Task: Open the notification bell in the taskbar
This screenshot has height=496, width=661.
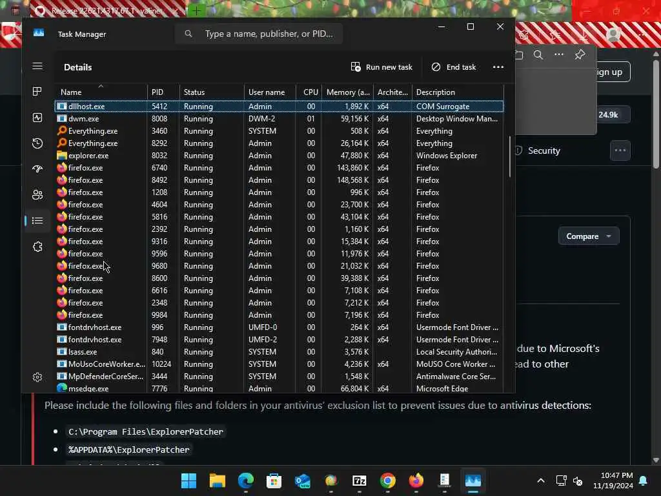Action: [x=644, y=480]
